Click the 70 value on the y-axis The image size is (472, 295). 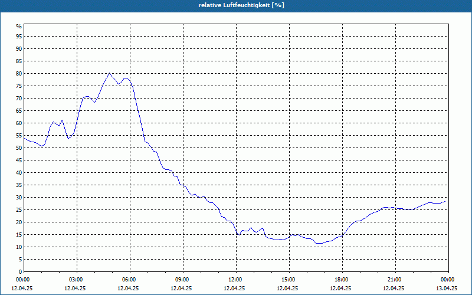pos(19,99)
